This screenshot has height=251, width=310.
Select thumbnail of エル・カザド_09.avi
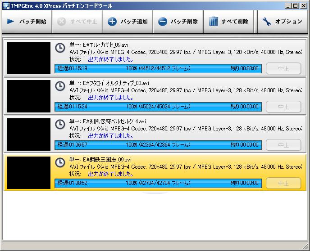29,58
